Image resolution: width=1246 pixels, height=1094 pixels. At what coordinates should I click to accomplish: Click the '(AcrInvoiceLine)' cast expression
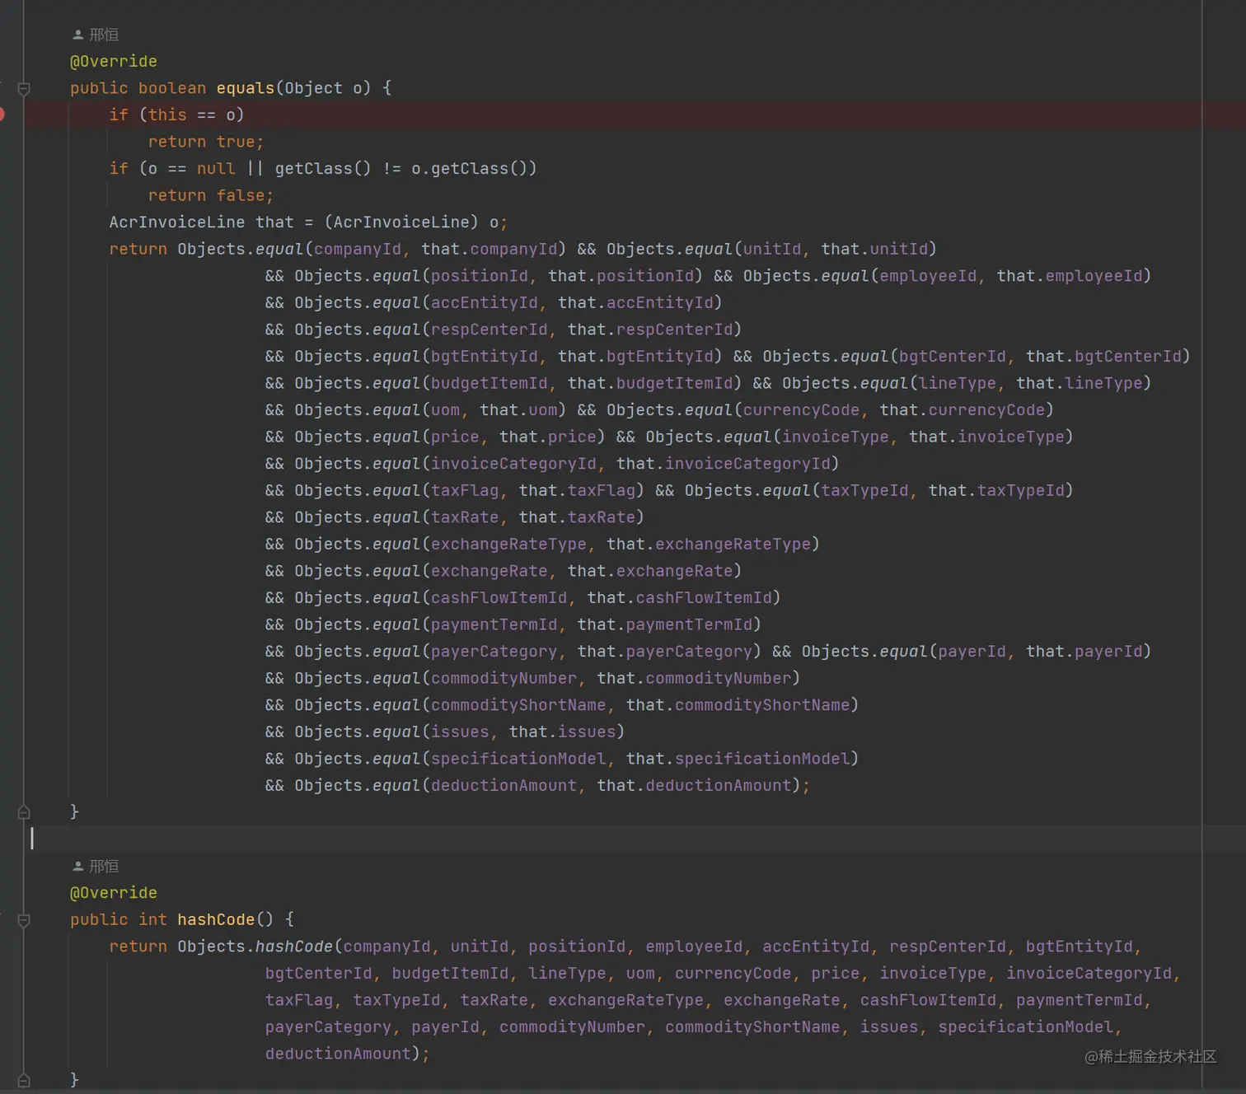click(x=401, y=222)
